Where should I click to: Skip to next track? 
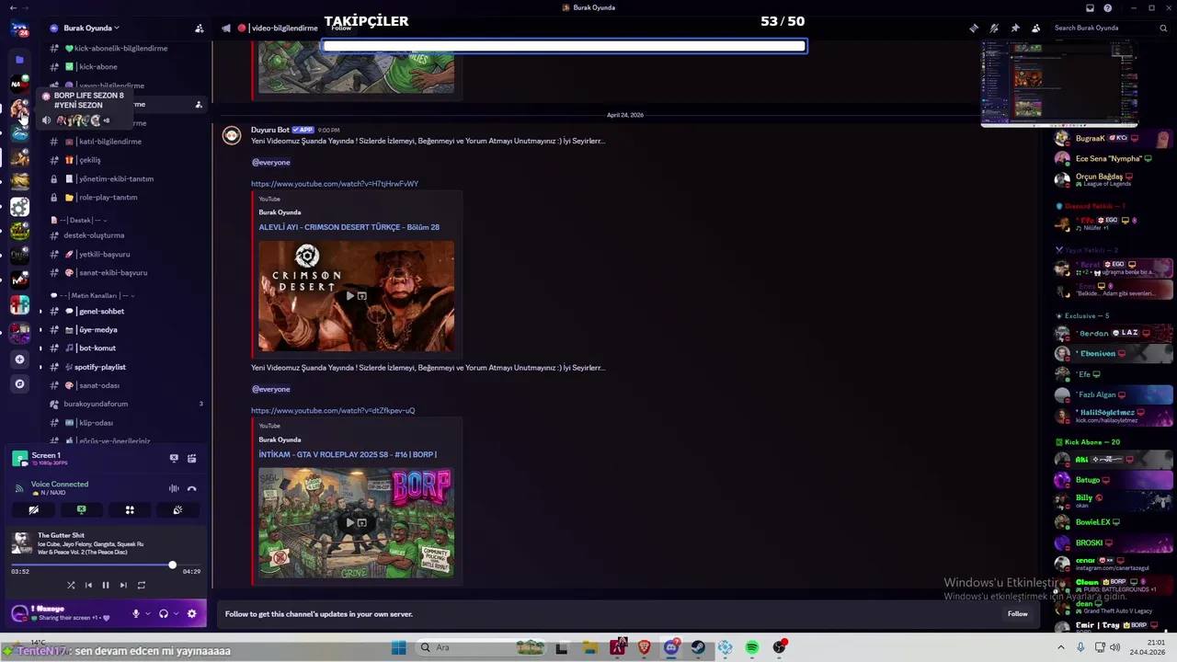click(x=123, y=585)
